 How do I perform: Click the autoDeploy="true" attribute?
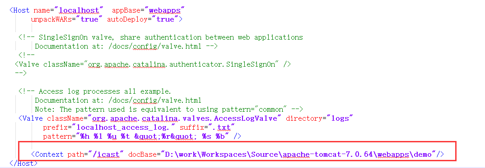(142, 19)
